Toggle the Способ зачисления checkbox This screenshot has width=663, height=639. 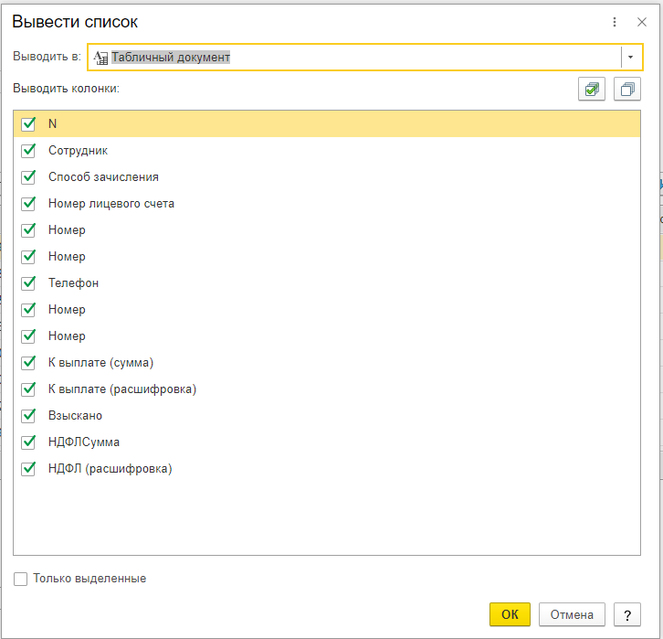click(28, 176)
